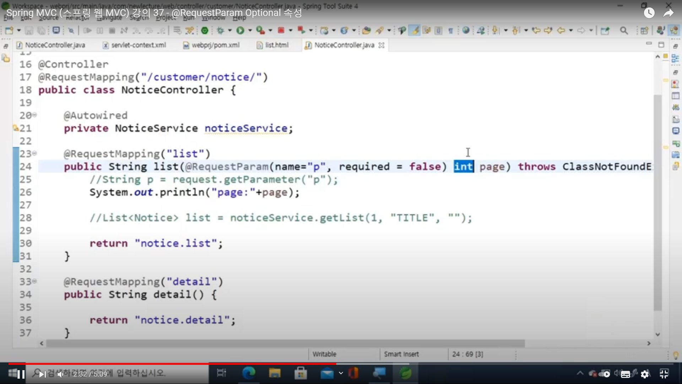Click the Disconnect debug icon

[124, 31]
